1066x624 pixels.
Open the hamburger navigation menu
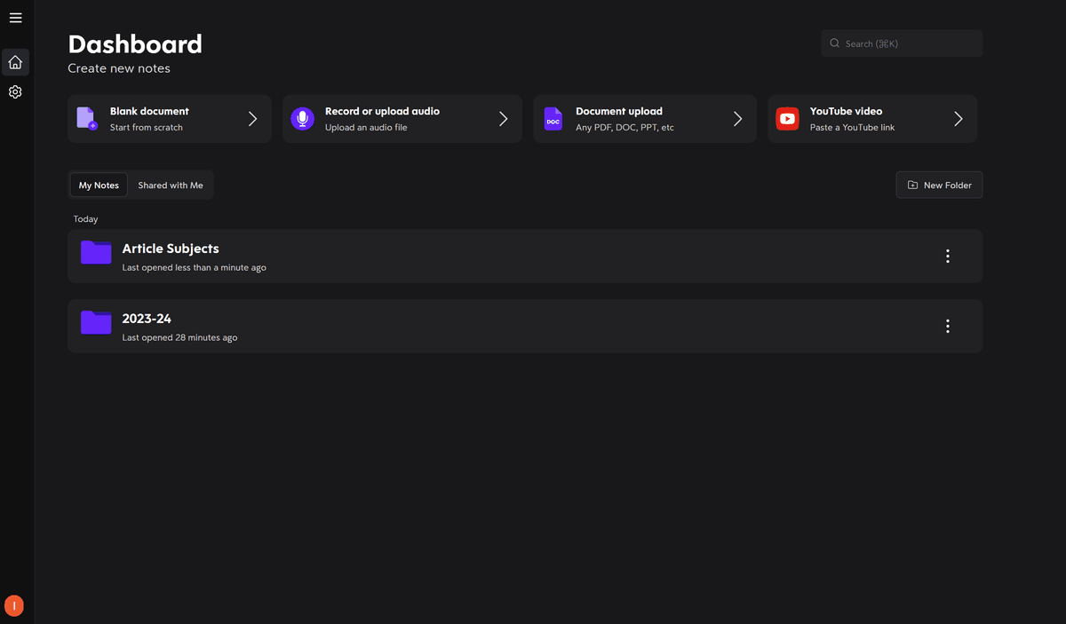[15, 17]
